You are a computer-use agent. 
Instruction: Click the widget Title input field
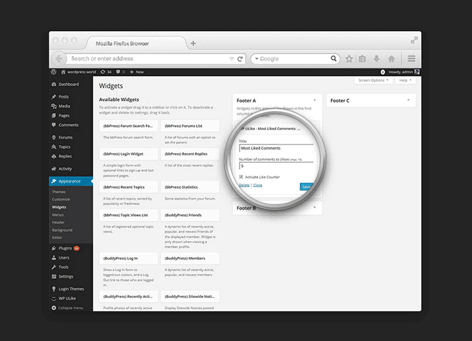pyautogui.click(x=276, y=148)
